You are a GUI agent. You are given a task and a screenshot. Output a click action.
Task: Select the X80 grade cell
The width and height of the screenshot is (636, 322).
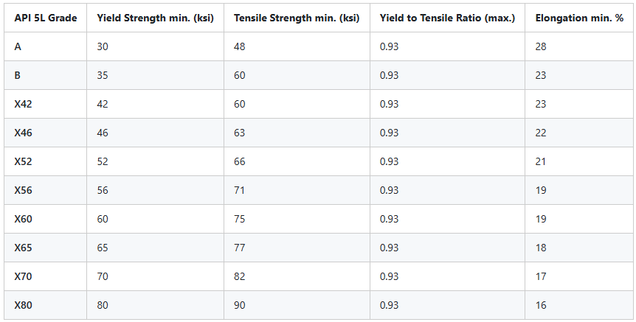[x=23, y=305]
